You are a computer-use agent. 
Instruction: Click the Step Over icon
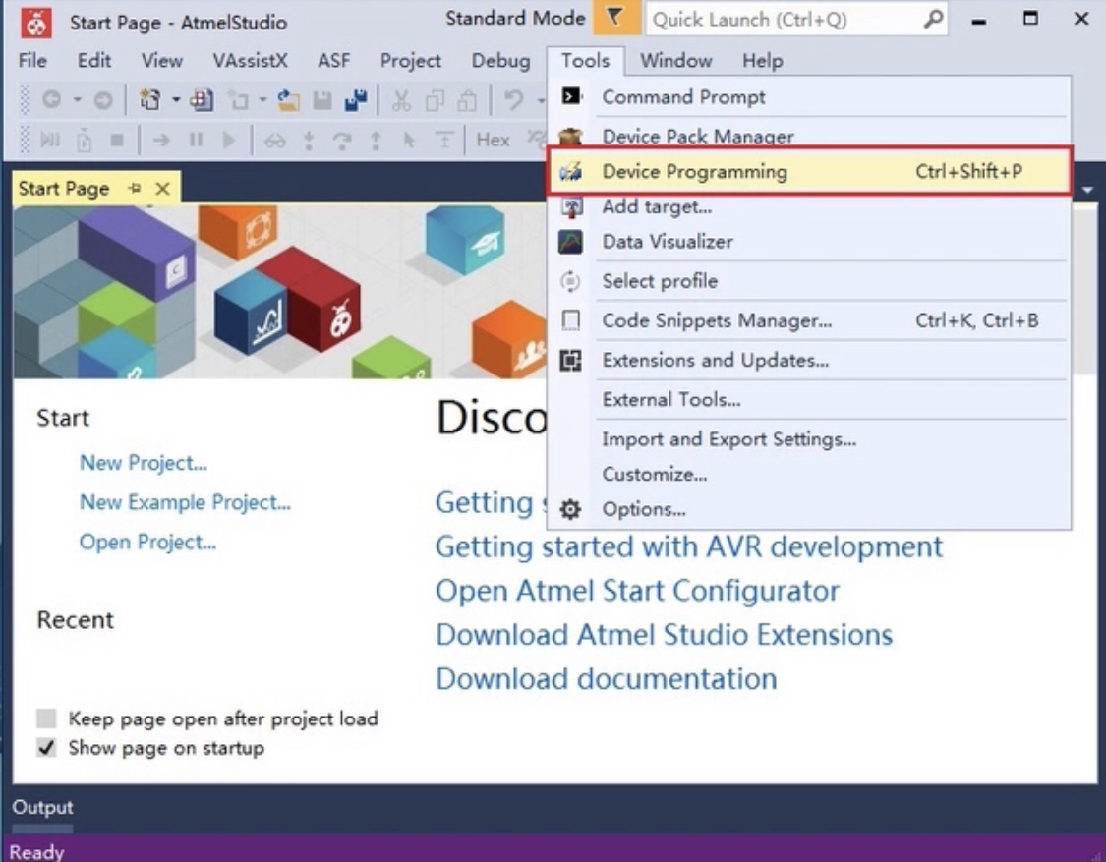[x=342, y=141]
